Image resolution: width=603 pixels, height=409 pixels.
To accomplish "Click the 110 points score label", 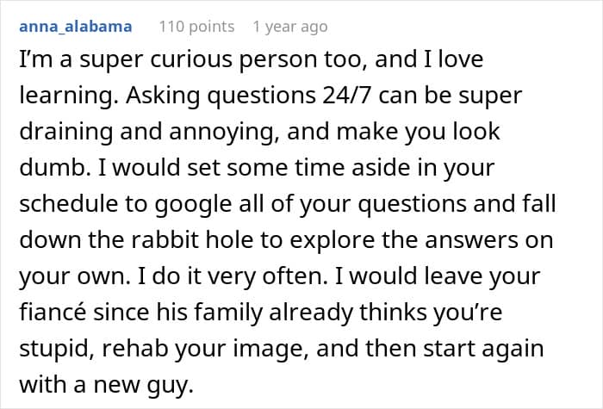I will pos(196,27).
